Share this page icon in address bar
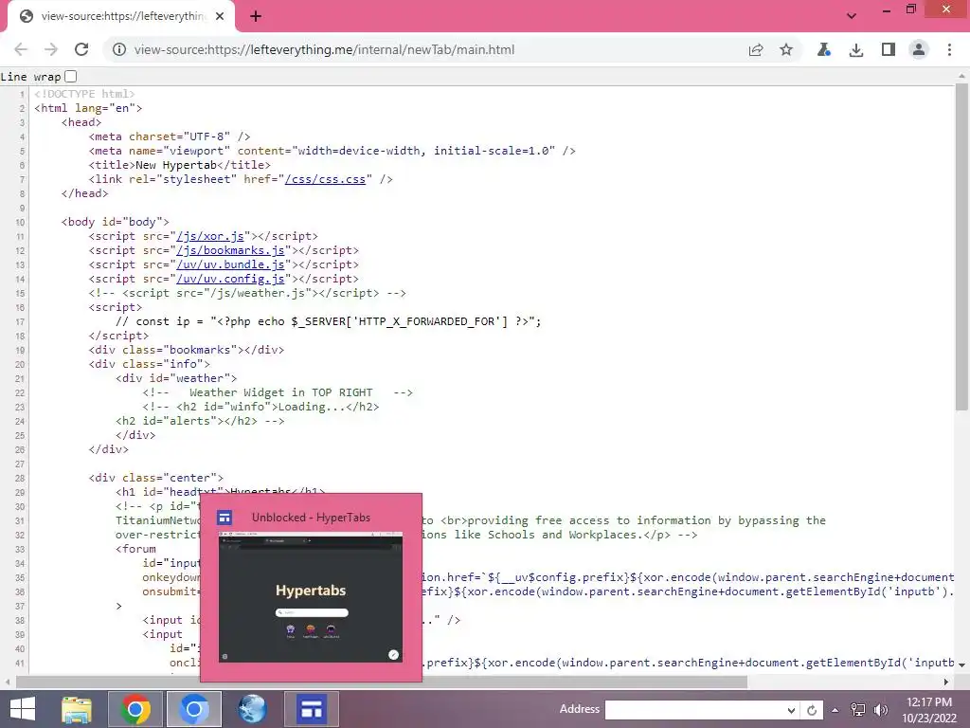The width and height of the screenshot is (970, 728). (x=756, y=49)
